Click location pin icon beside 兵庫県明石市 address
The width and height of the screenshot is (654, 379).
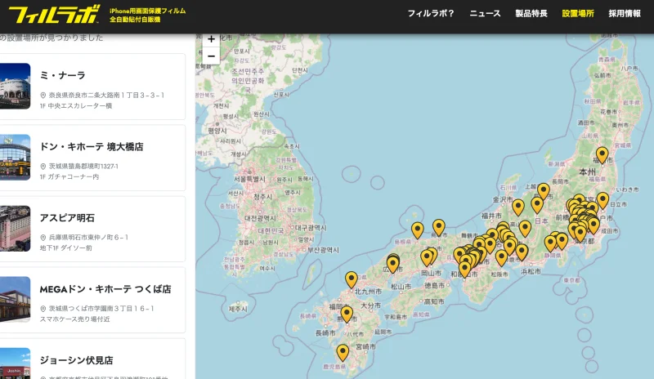(x=43, y=238)
